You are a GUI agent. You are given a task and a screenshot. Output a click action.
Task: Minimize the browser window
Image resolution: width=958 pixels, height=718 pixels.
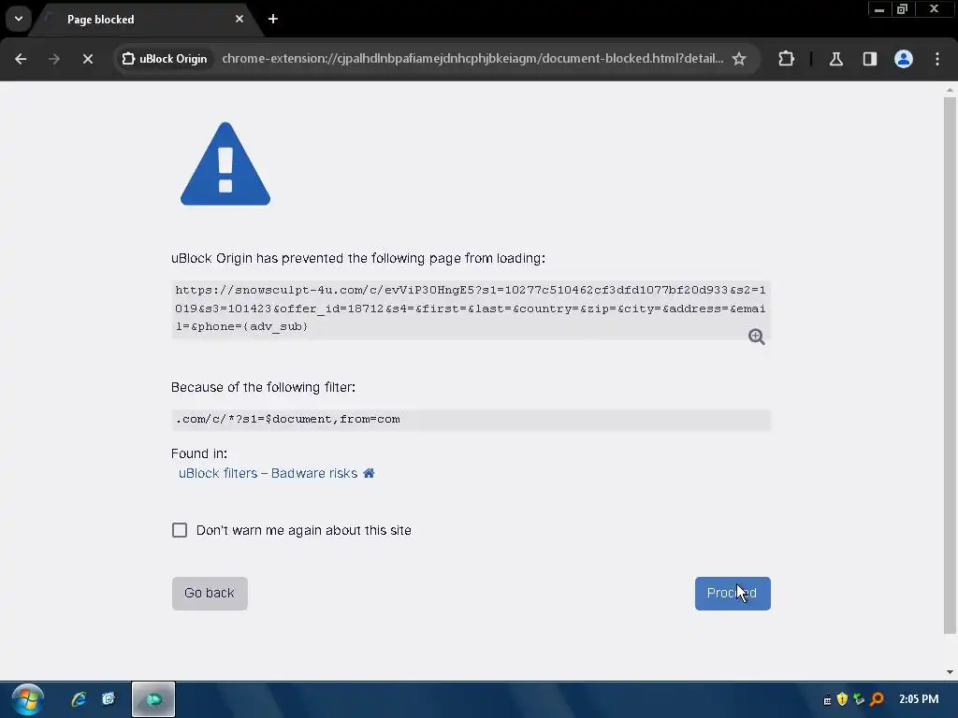(x=879, y=9)
